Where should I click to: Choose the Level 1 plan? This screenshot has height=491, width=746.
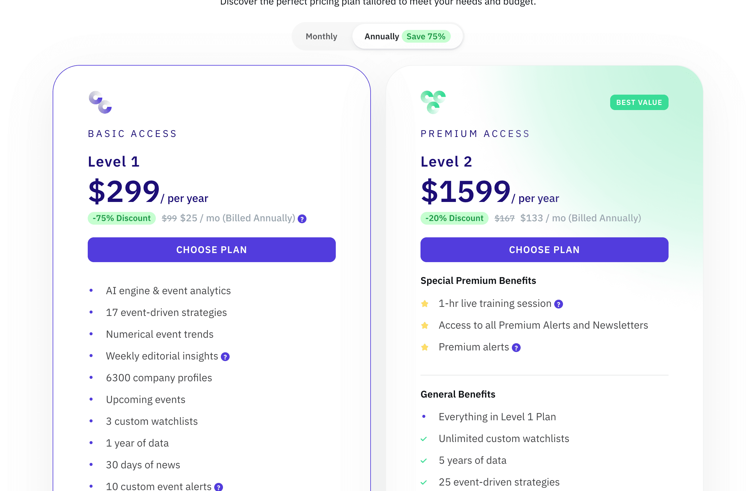pyautogui.click(x=211, y=250)
